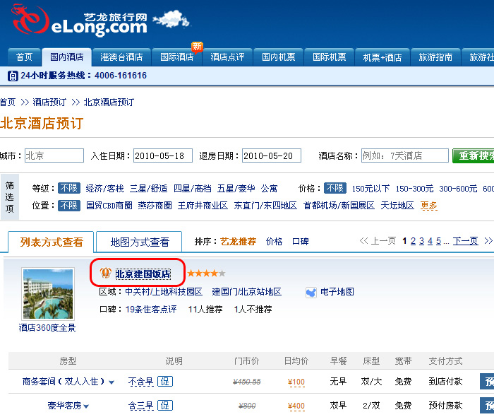Filter location 国贸CBD商圈
494x417 pixels.
pos(109,206)
